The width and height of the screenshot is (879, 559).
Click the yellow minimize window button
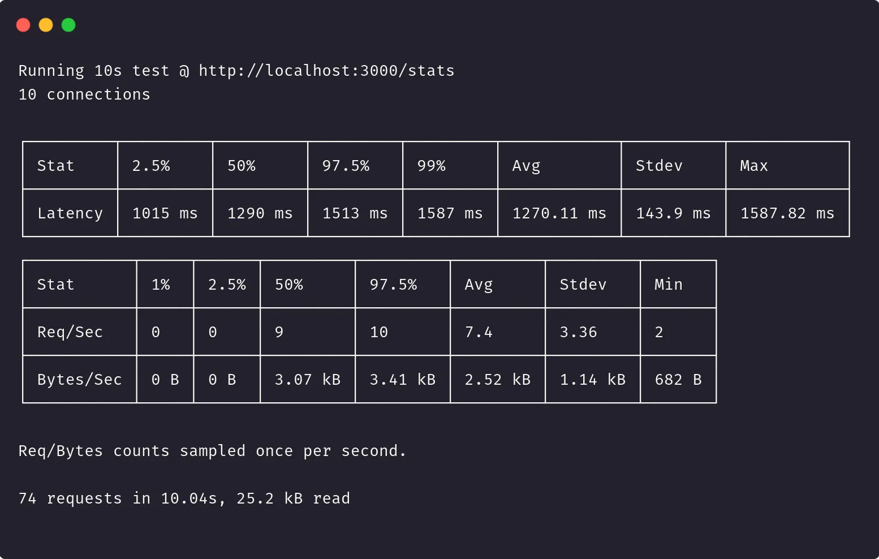pos(46,25)
